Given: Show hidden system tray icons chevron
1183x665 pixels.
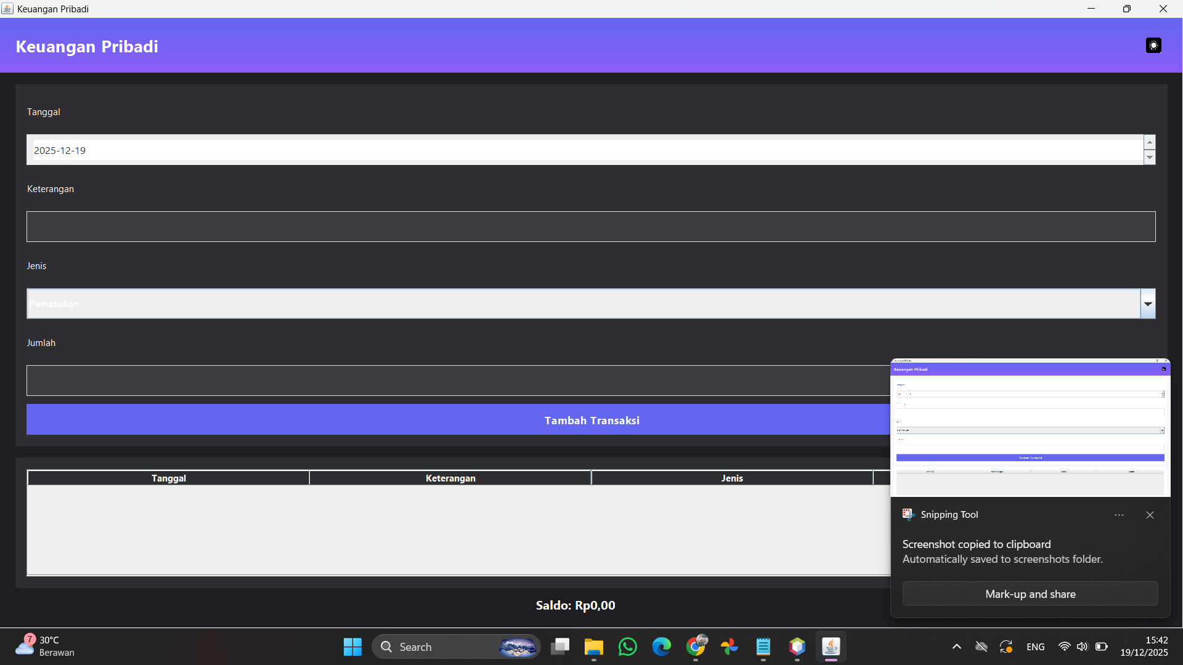Looking at the screenshot, I should 957,647.
